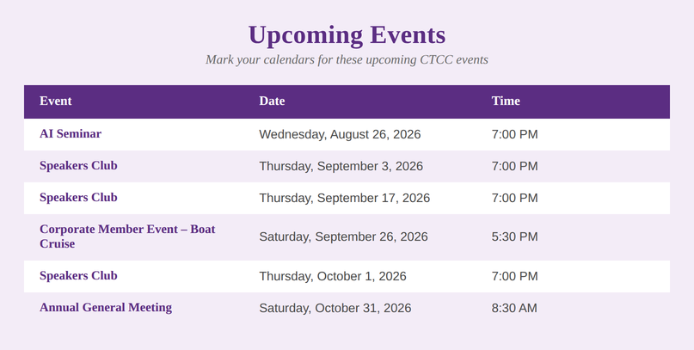Open Corporate Member Event – Boat Cruise link
Image resolution: width=694 pixels, height=350 pixels.
click(127, 236)
